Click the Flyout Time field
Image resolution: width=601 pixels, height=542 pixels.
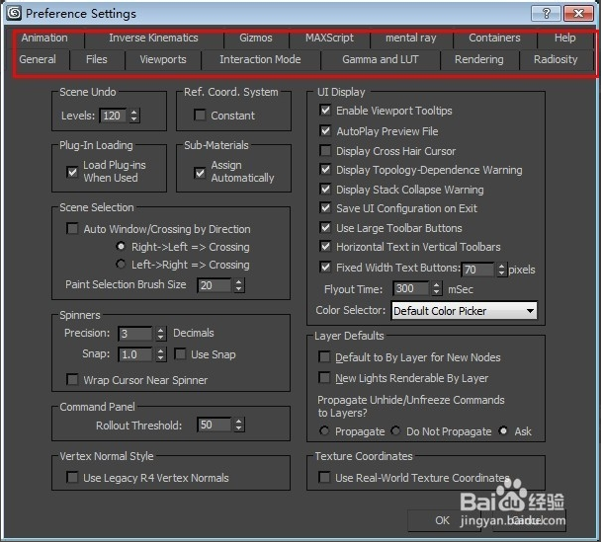[410, 288]
